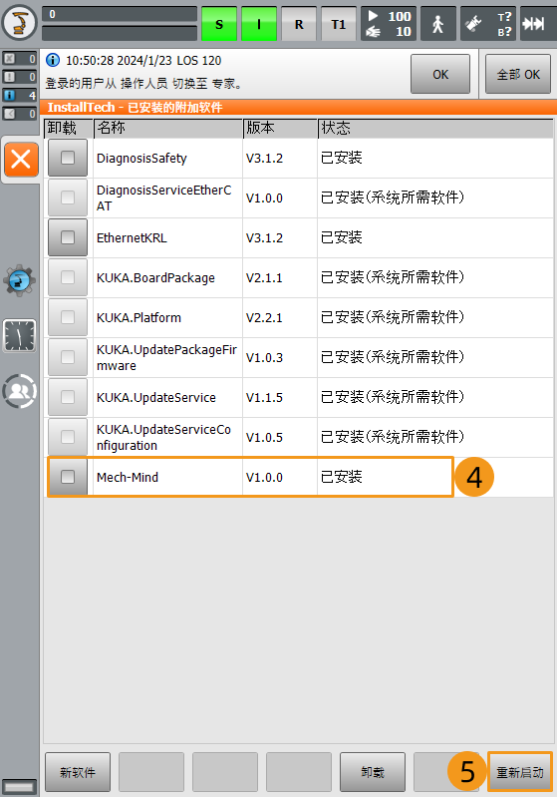Click the 卸载 column header
This screenshot has width=557, height=797.
pyautogui.click(x=69, y=128)
